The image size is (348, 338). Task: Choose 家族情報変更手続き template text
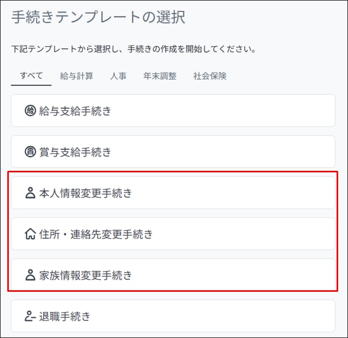(x=86, y=275)
